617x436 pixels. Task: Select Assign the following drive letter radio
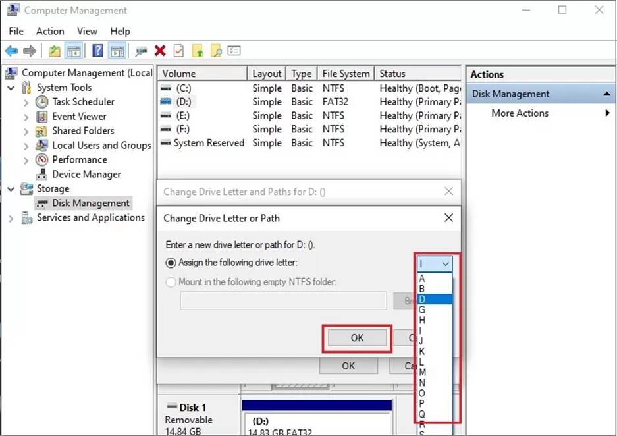click(x=171, y=263)
